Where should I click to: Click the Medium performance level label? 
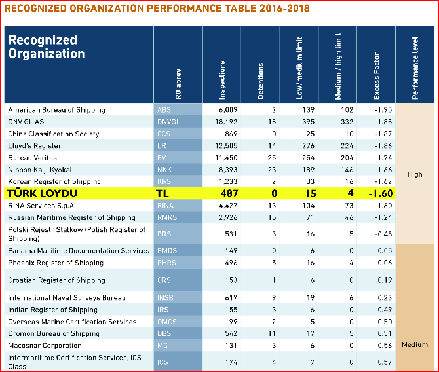point(415,345)
